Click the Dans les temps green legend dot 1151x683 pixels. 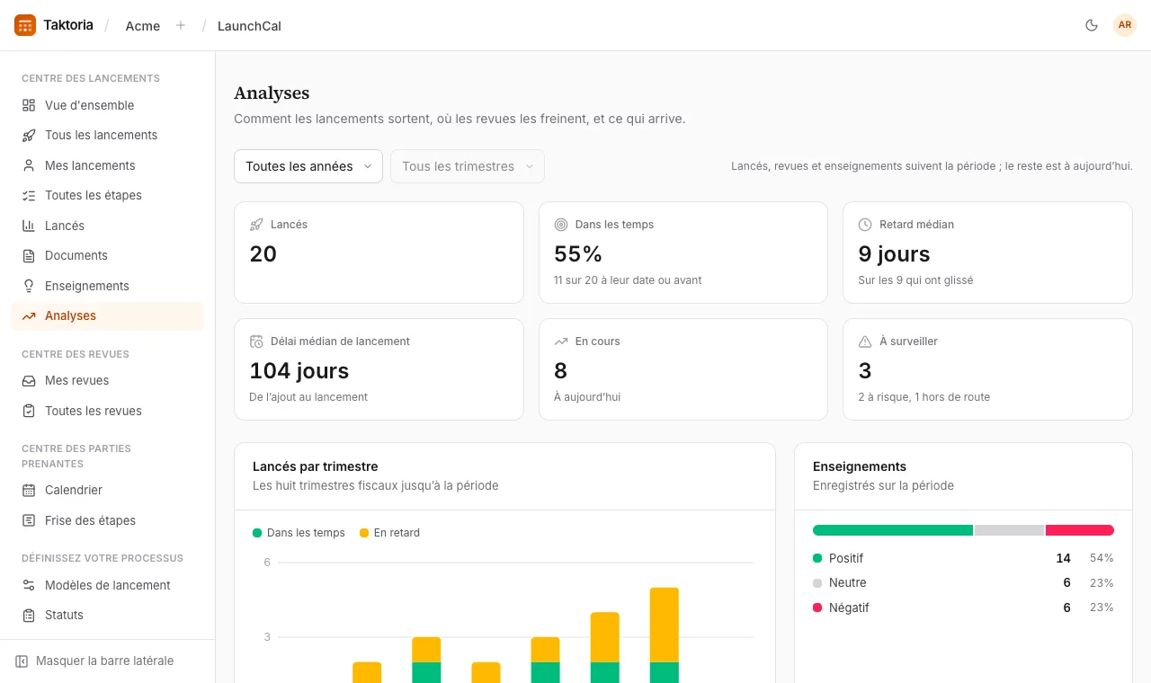point(257,533)
